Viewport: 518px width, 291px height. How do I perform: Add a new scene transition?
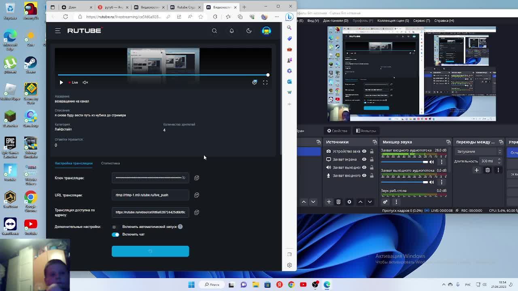coord(476,170)
